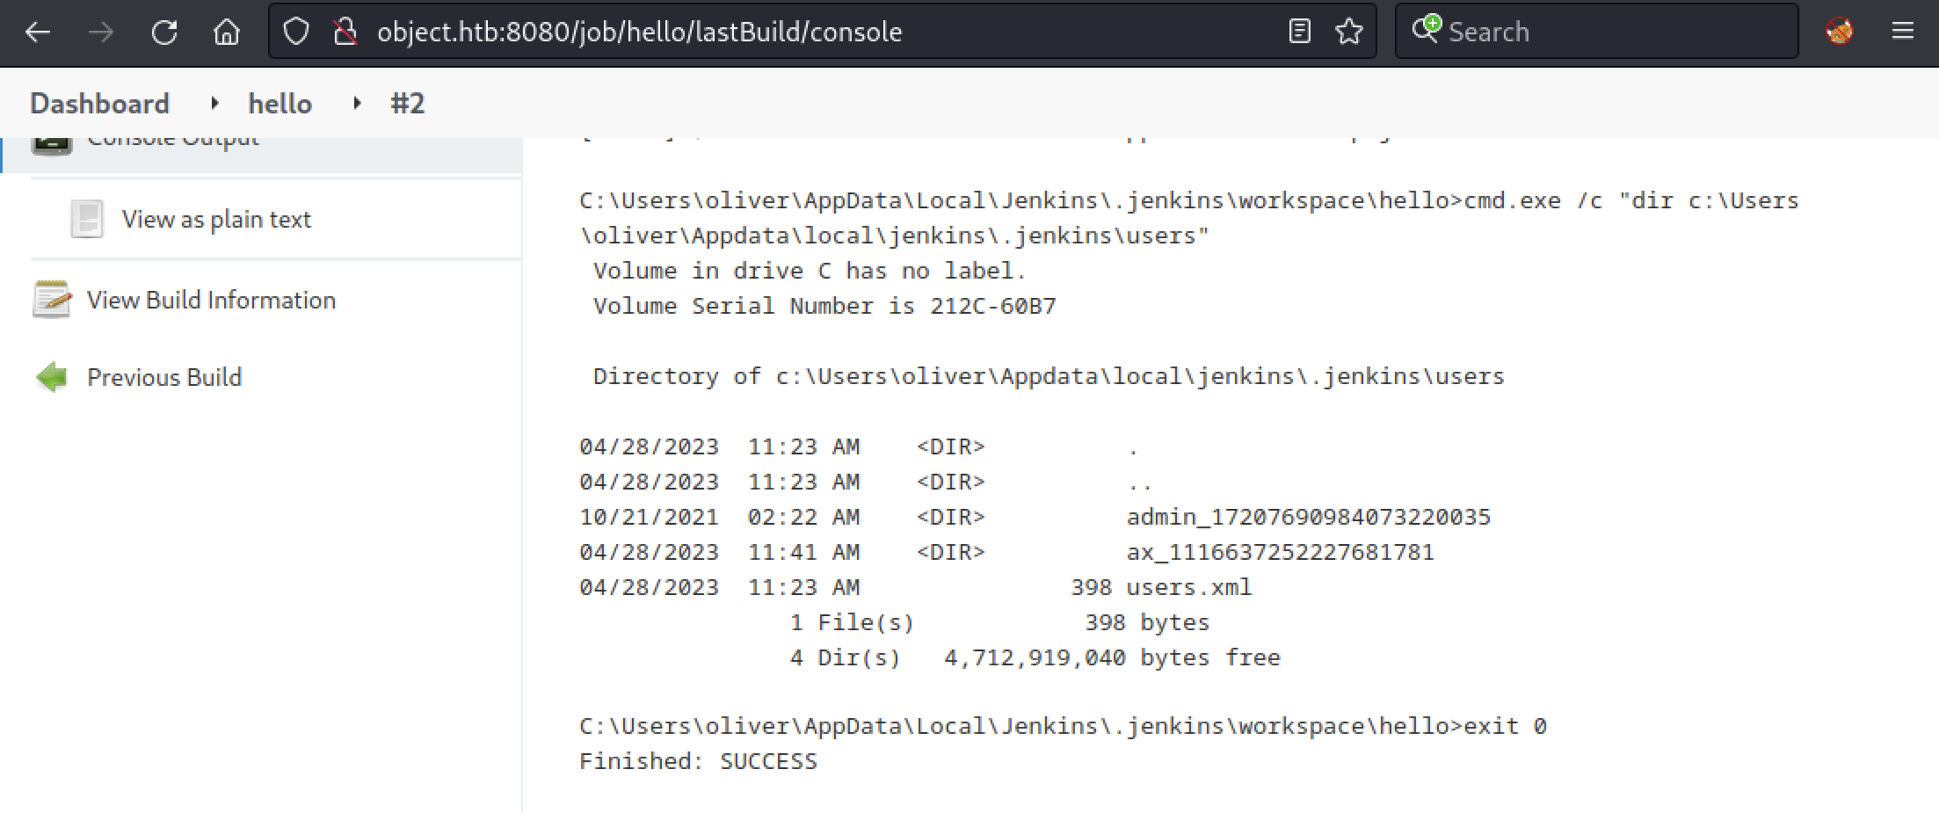The image size is (1939, 813).
Task: Open the Firefox hamburger menu
Action: point(1903,33)
